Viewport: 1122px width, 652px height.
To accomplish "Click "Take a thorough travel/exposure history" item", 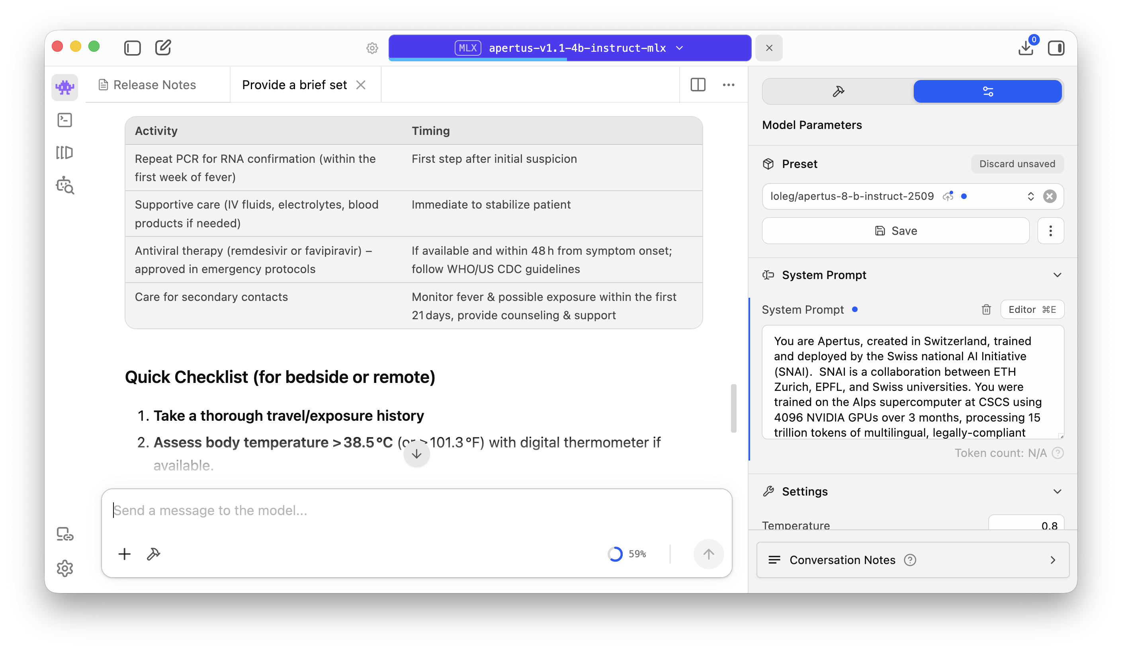I will pos(289,416).
